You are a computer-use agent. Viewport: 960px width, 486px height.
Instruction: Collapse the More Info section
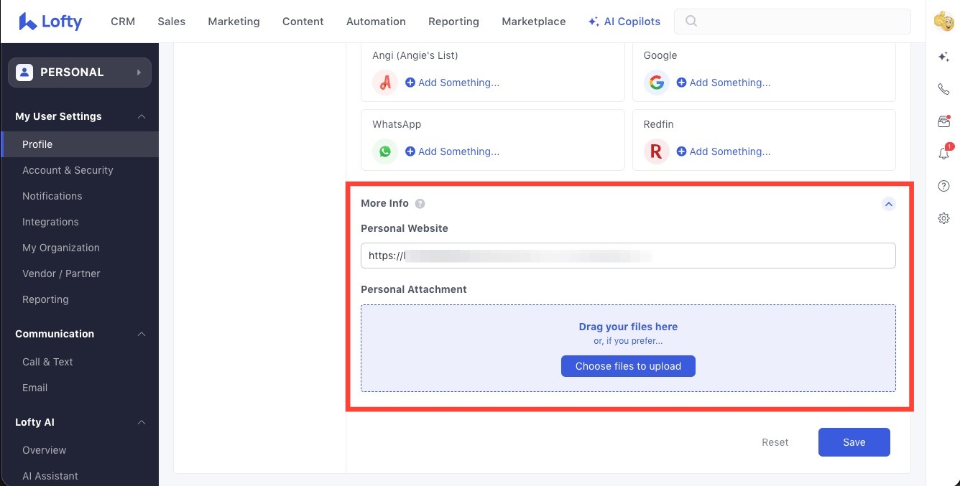click(x=889, y=204)
